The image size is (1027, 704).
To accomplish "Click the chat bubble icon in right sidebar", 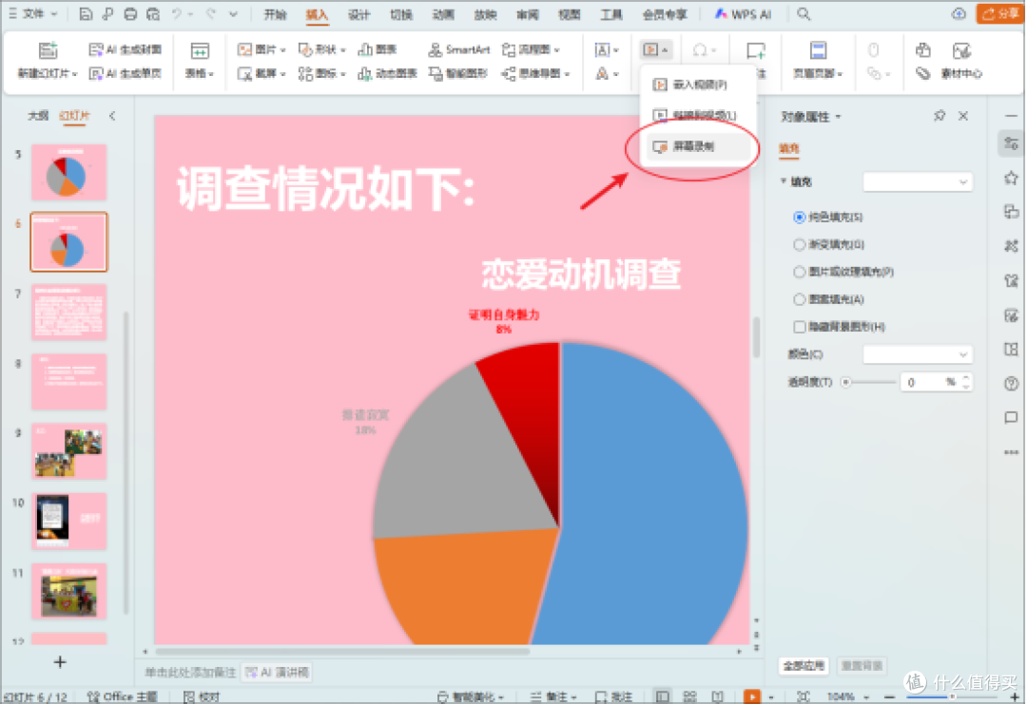I will point(1011,417).
